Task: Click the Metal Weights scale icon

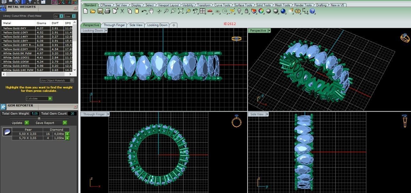Action: [x=3, y=8]
